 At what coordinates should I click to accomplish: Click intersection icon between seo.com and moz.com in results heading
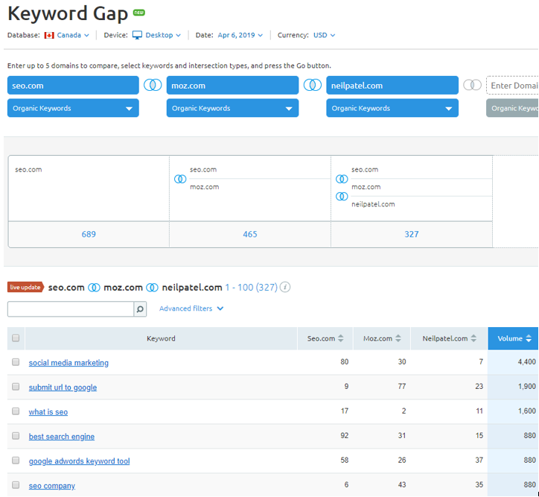94,288
